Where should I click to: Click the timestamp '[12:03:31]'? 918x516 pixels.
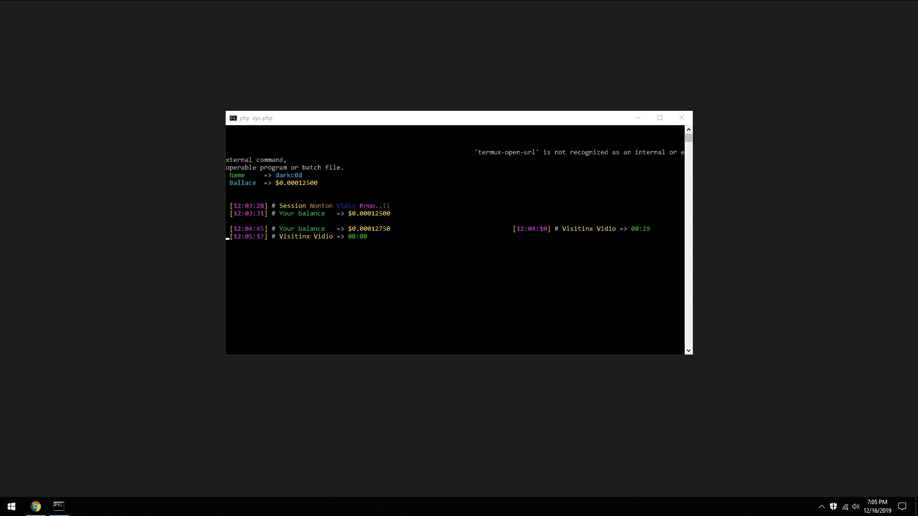[x=249, y=214]
